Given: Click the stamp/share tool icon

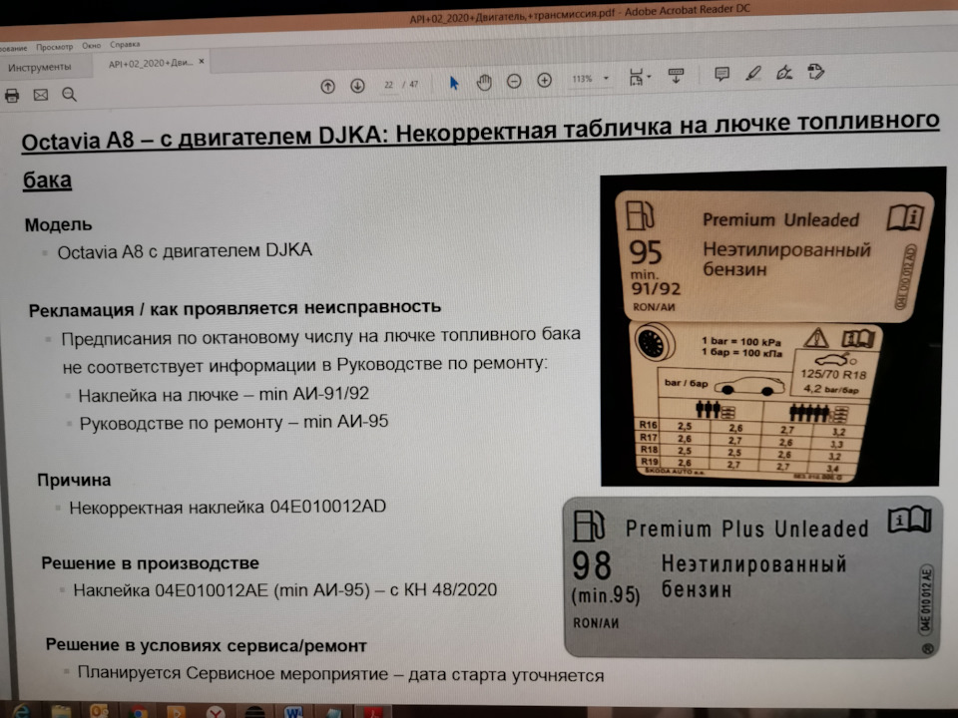Looking at the screenshot, I should pos(815,72).
